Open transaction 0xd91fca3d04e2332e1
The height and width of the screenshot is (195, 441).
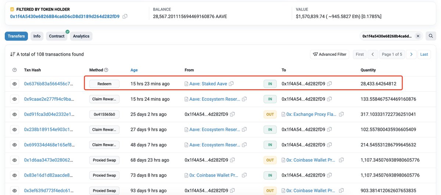[x=49, y=114]
